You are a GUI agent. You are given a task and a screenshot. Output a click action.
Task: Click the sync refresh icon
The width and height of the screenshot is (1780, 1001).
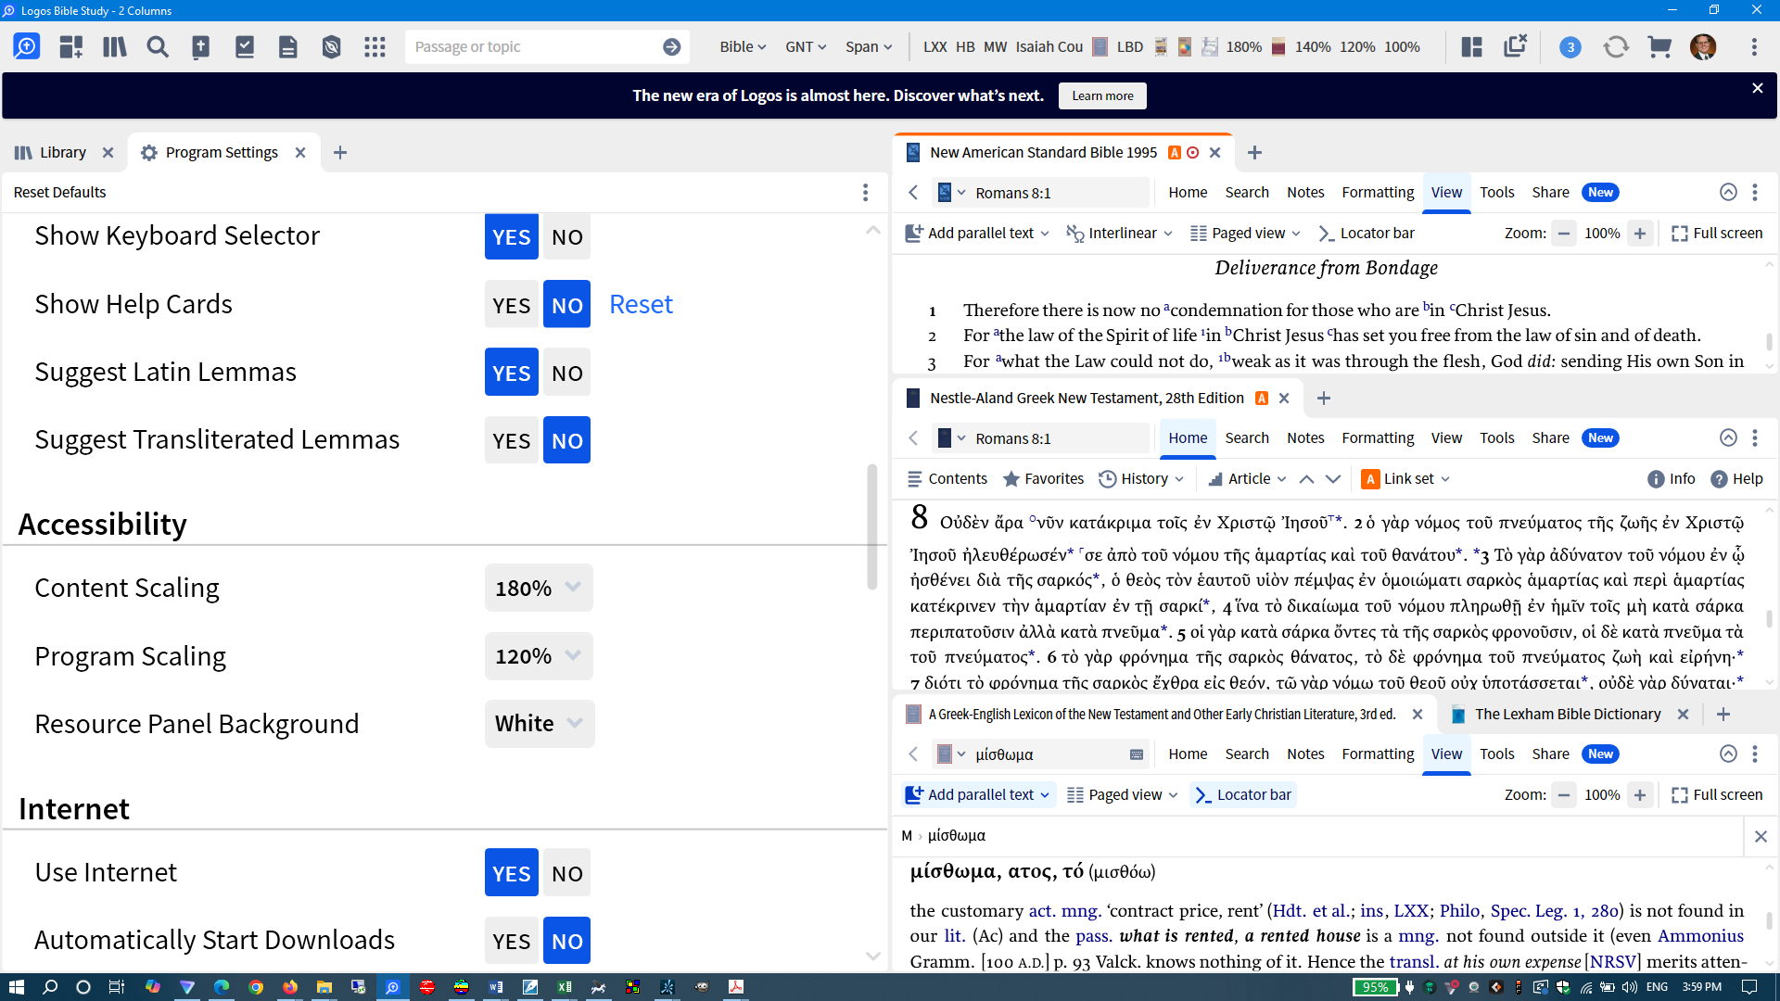1616,46
